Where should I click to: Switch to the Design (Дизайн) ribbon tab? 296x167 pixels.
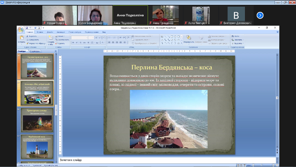pyautogui.click(x=51, y=32)
